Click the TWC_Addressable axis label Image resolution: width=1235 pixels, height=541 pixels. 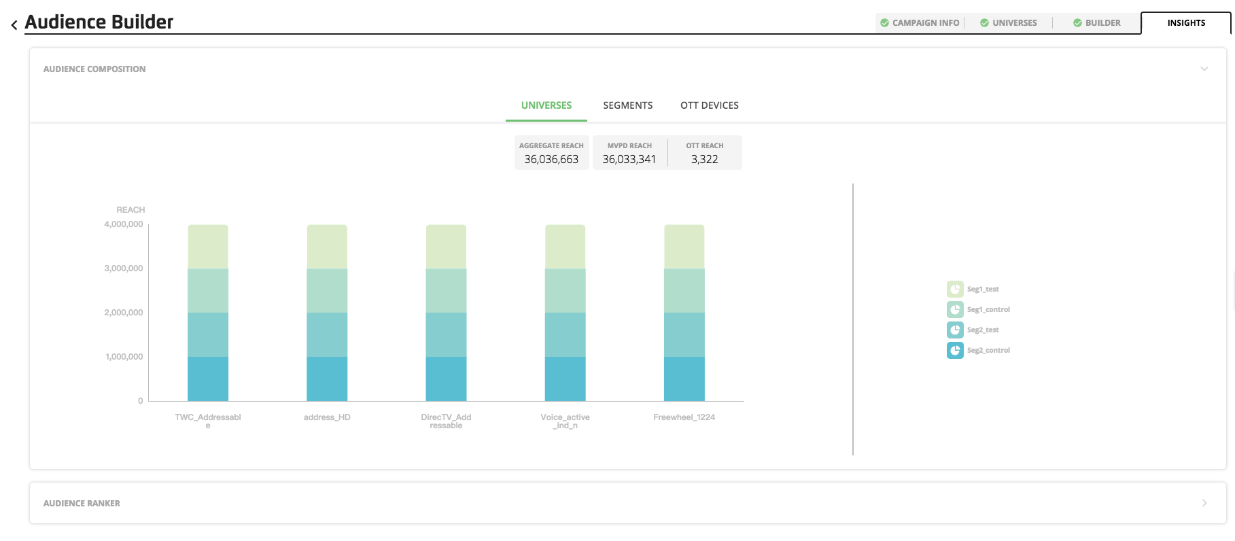pyautogui.click(x=208, y=421)
